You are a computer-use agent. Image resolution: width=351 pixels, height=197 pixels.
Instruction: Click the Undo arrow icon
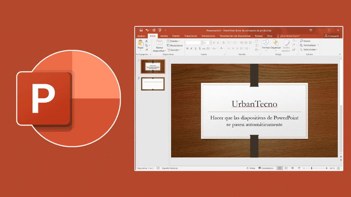(147, 30)
